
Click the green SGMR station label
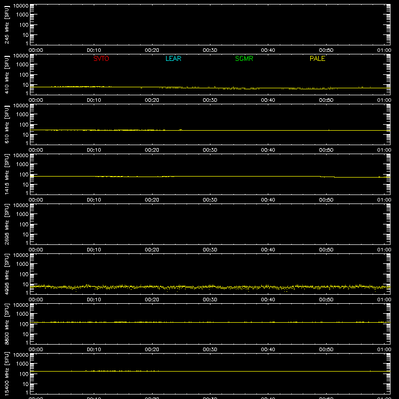click(244, 58)
